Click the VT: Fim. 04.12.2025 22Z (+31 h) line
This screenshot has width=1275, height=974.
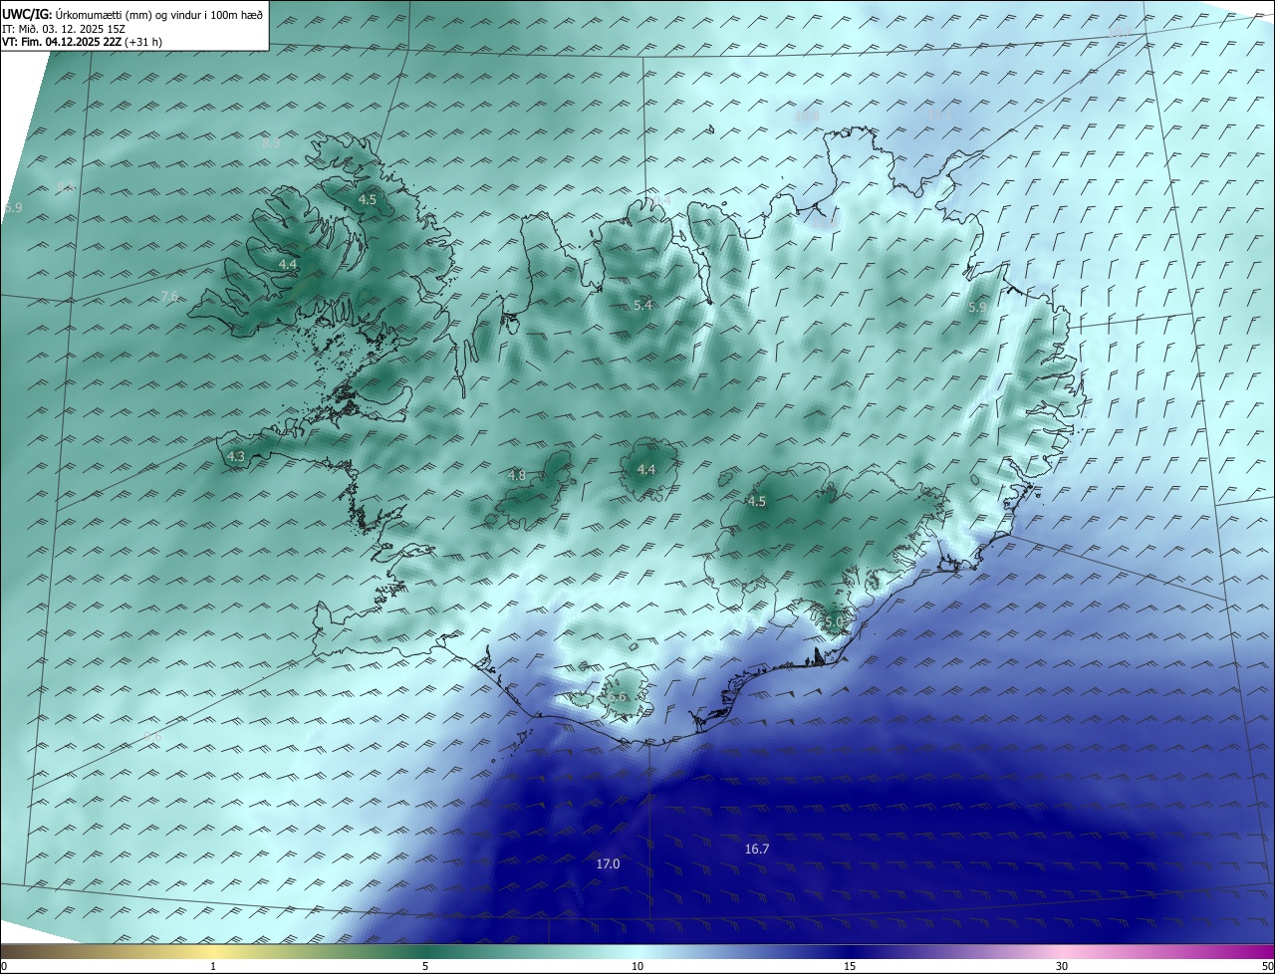click(83, 42)
